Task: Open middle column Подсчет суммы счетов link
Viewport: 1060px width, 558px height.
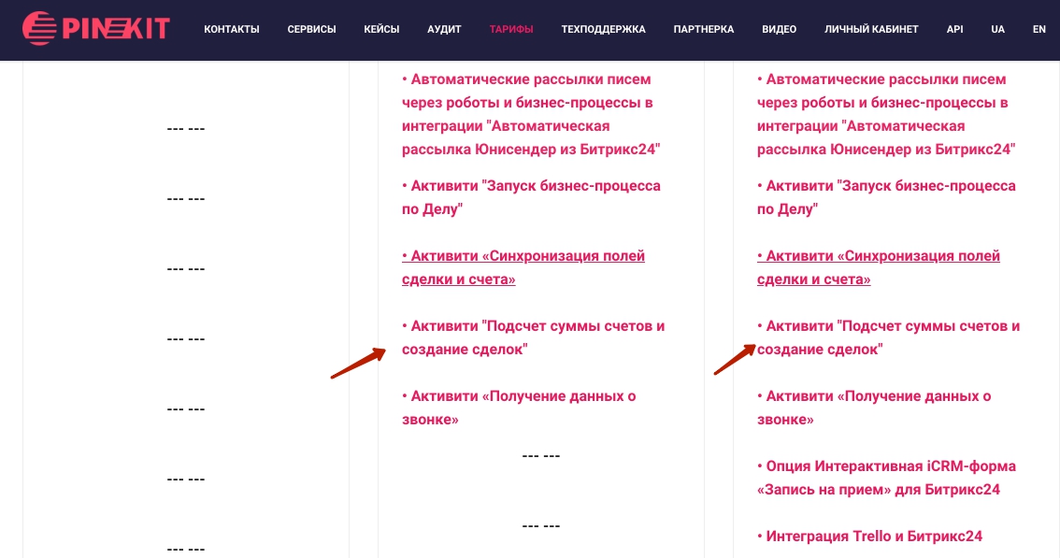Action: (534, 337)
